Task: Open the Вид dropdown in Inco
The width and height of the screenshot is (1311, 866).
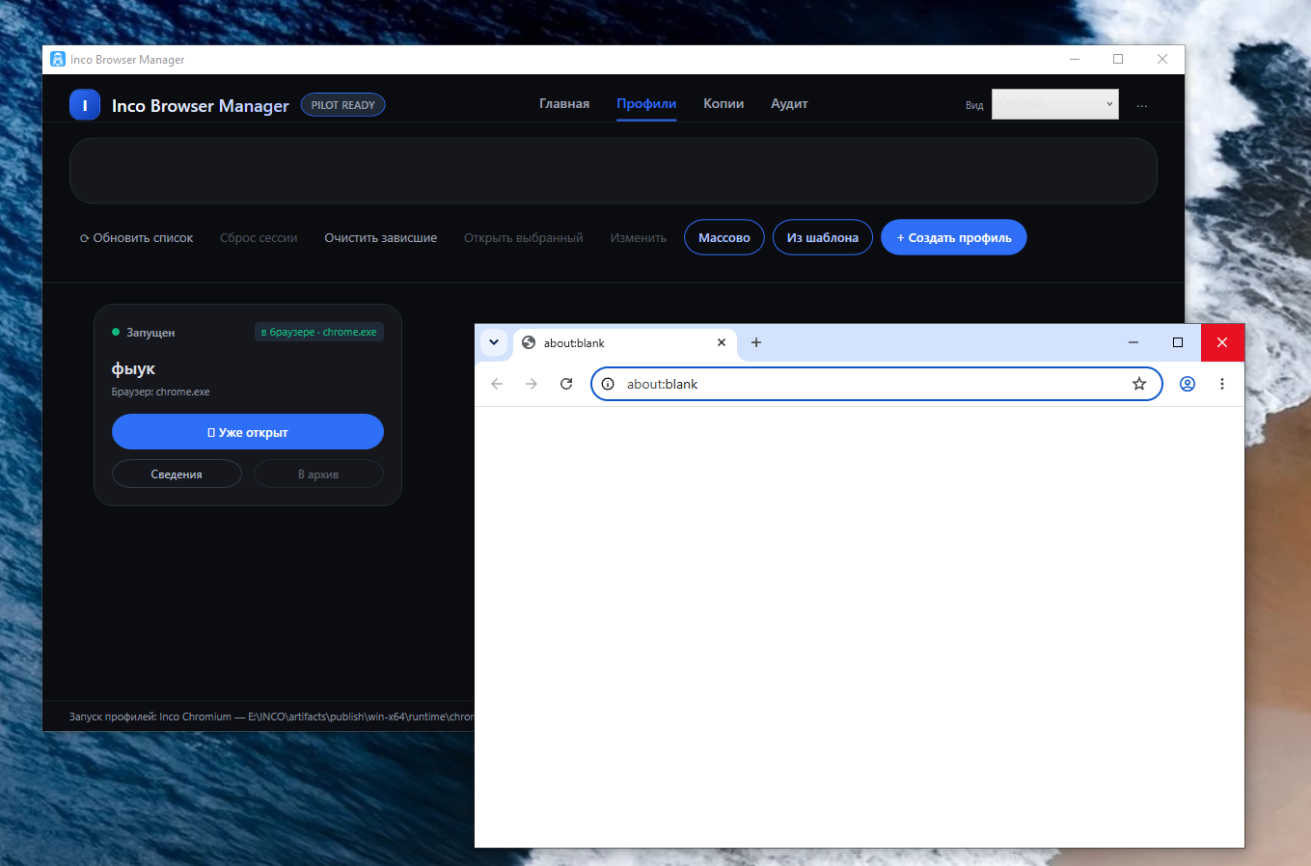Action: click(x=1055, y=104)
